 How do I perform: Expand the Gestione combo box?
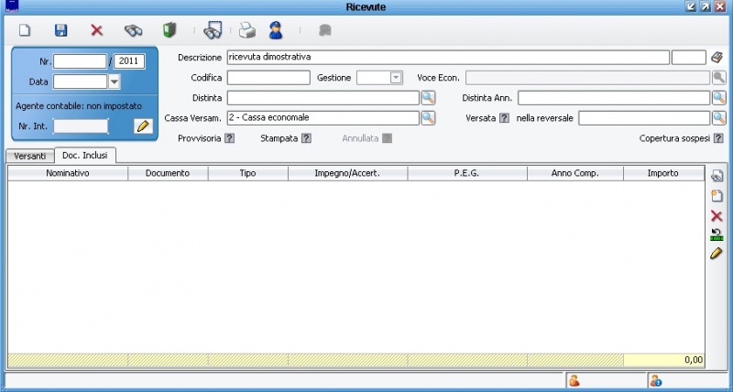pos(396,78)
